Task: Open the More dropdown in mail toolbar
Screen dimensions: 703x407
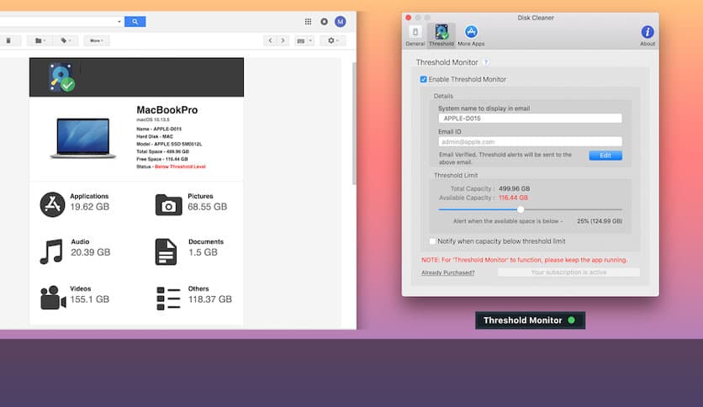Action: click(97, 41)
